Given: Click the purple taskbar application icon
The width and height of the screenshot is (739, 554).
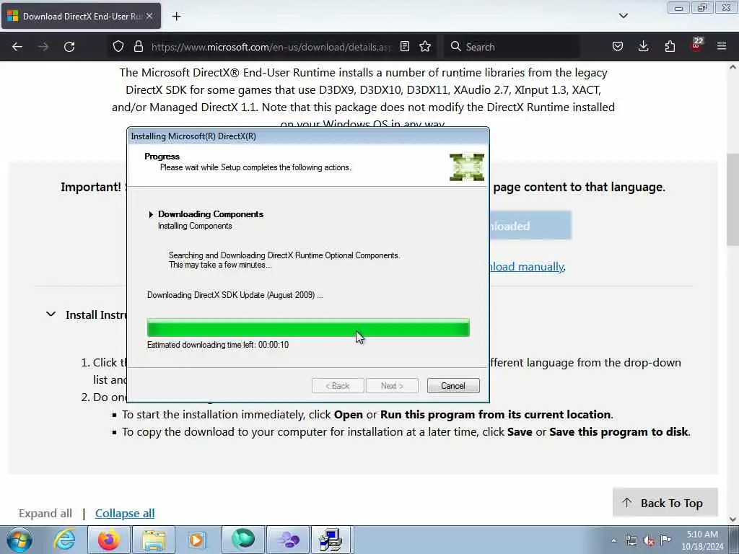Looking at the screenshot, I should click(x=288, y=540).
